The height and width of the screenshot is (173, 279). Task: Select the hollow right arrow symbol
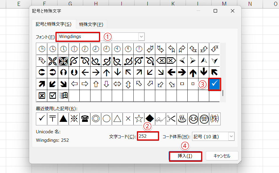point(85,84)
